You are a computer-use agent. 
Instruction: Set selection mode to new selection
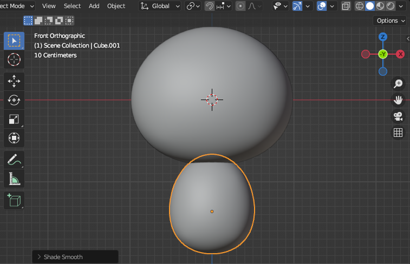click(28, 21)
